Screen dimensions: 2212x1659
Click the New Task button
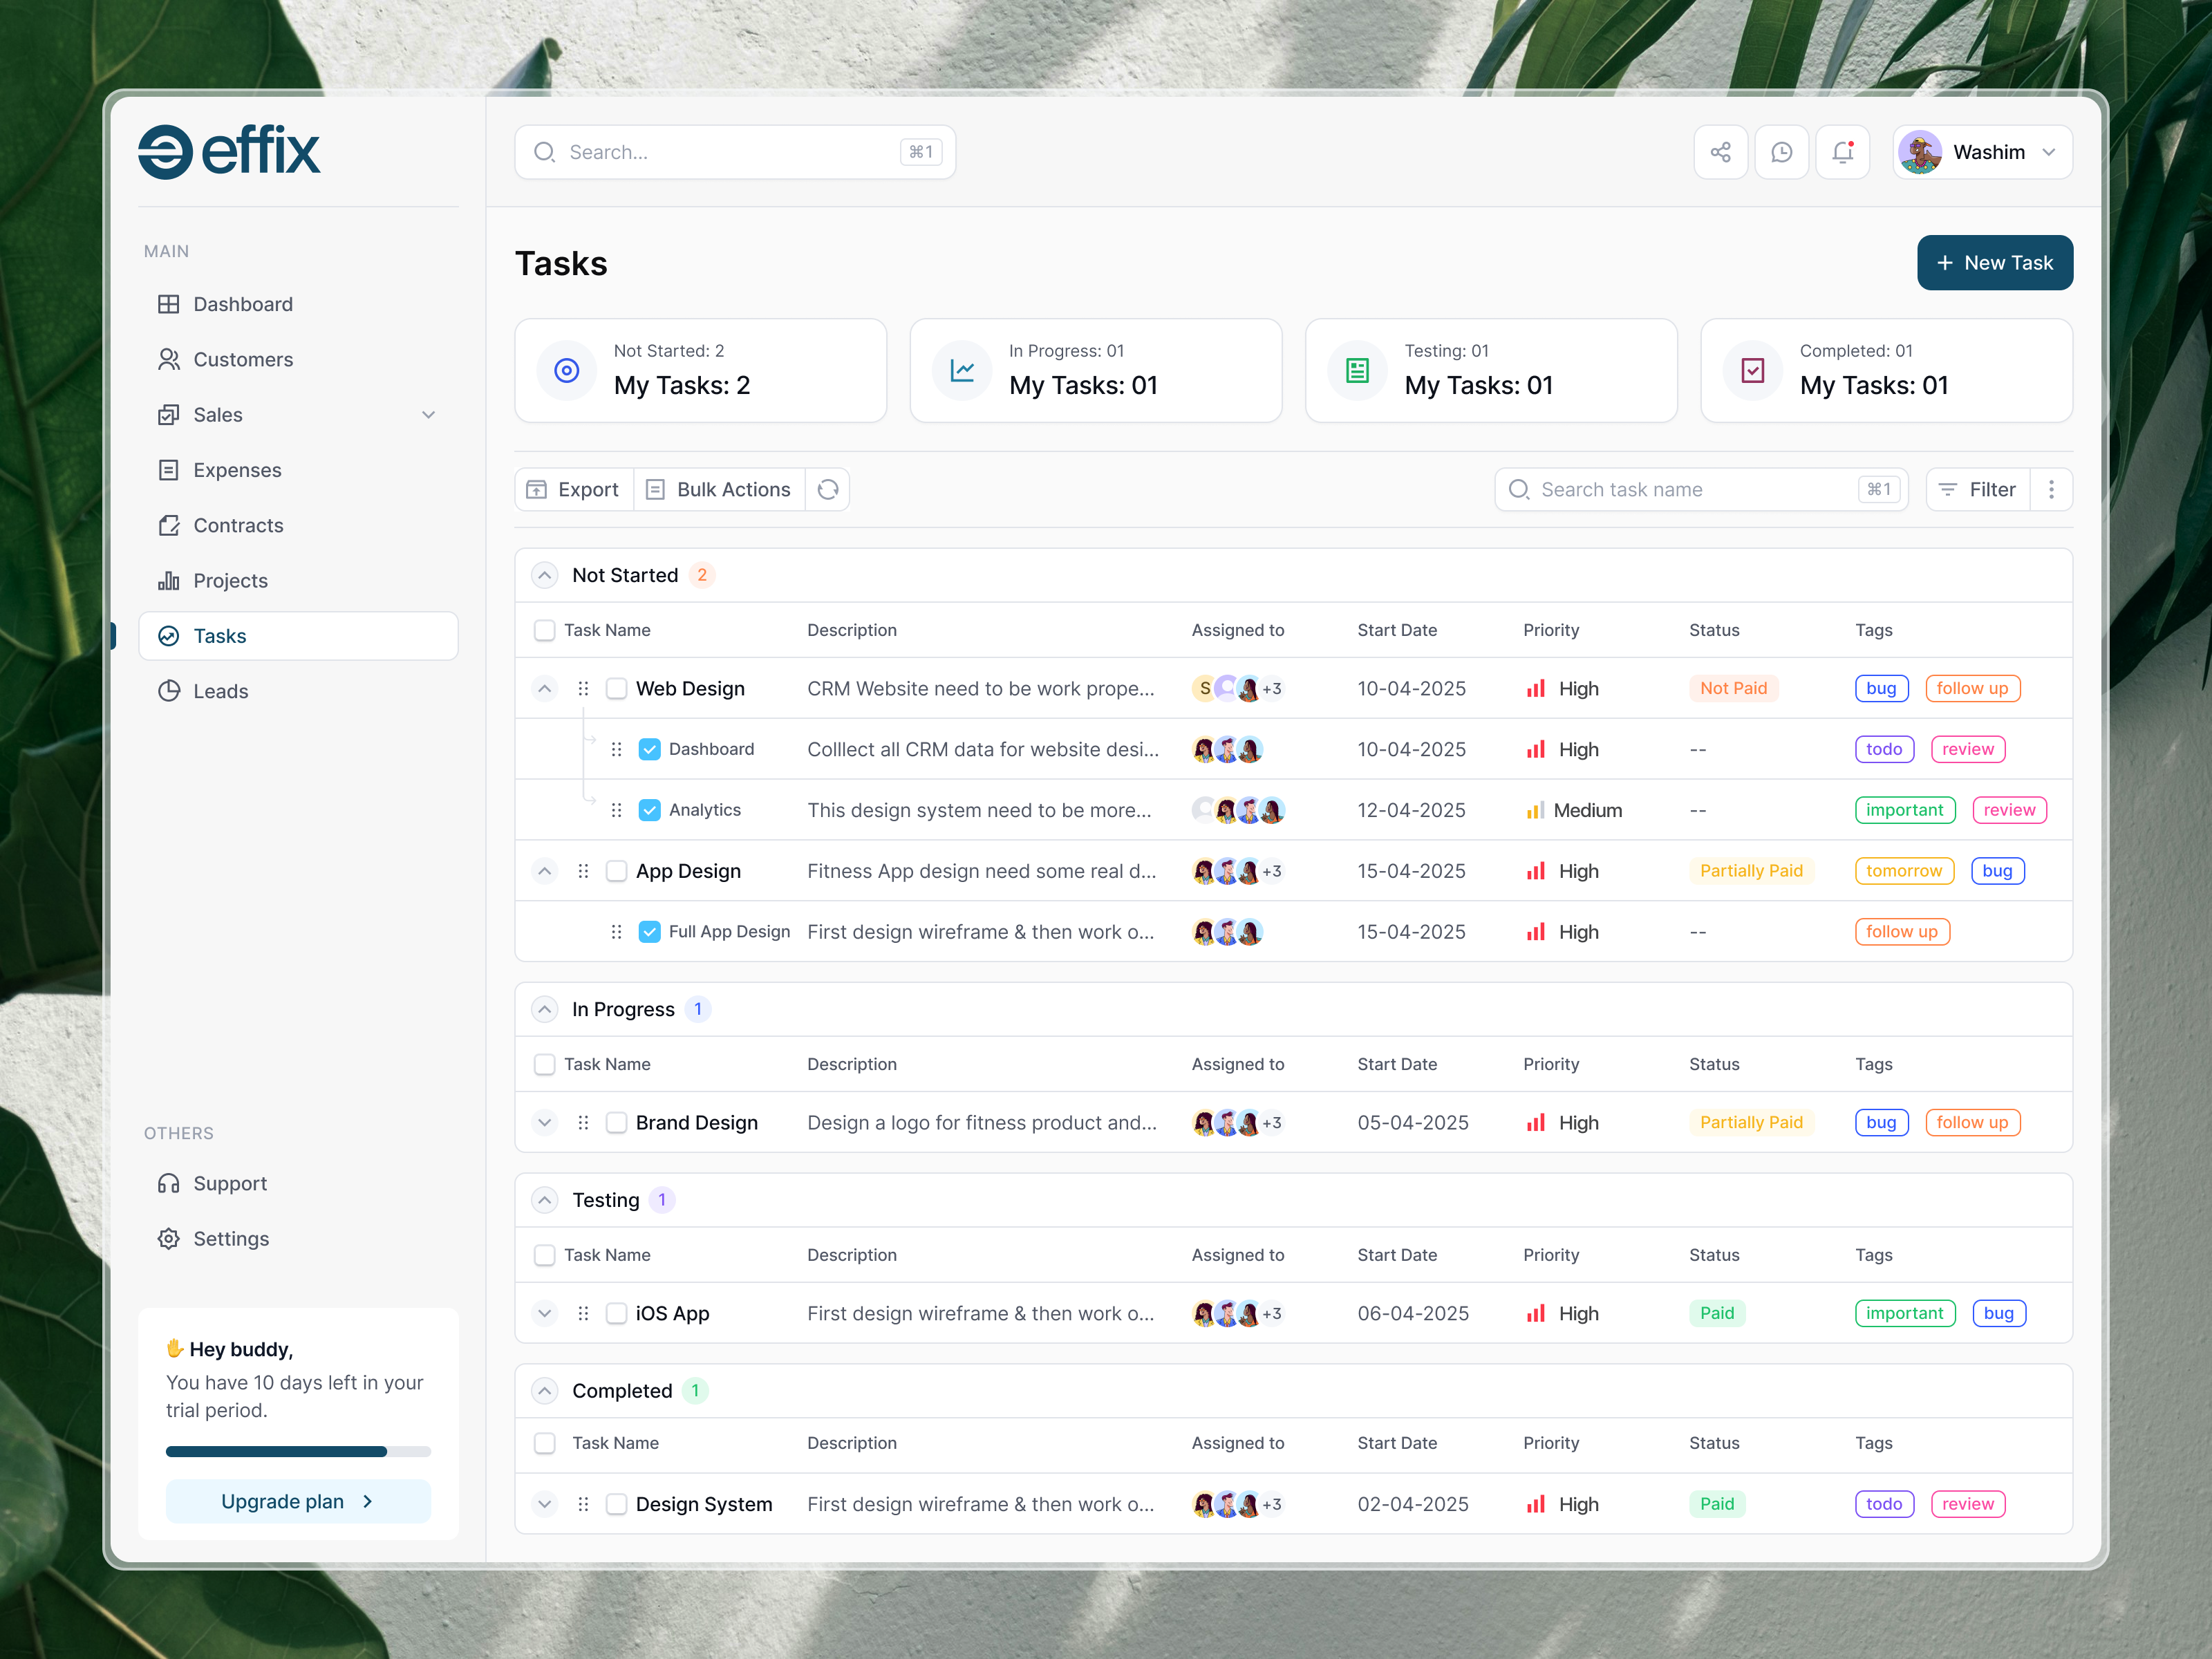(1995, 262)
